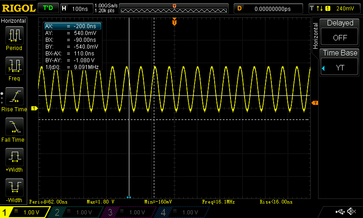Click the blue arrow beside YT
The image size is (363, 218).
[324, 68]
